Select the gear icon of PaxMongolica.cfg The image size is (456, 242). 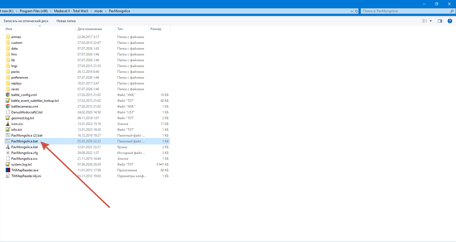click(8, 153)
